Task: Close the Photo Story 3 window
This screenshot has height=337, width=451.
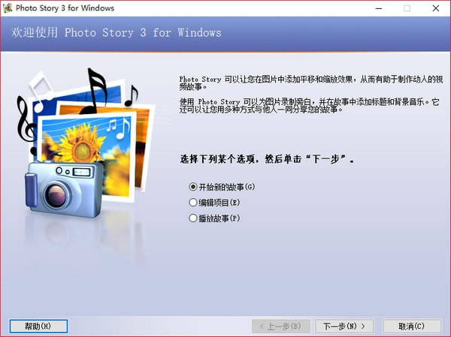Action: coord(436,8)
